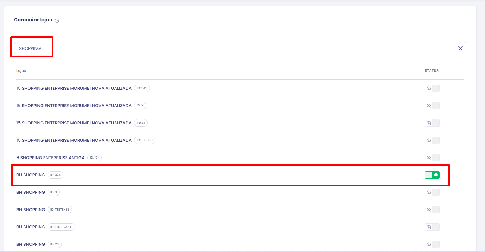Select BH SHOPPING store name with ID: 29
This screenshot has height=252, width=485.
(x=31, y=244)
